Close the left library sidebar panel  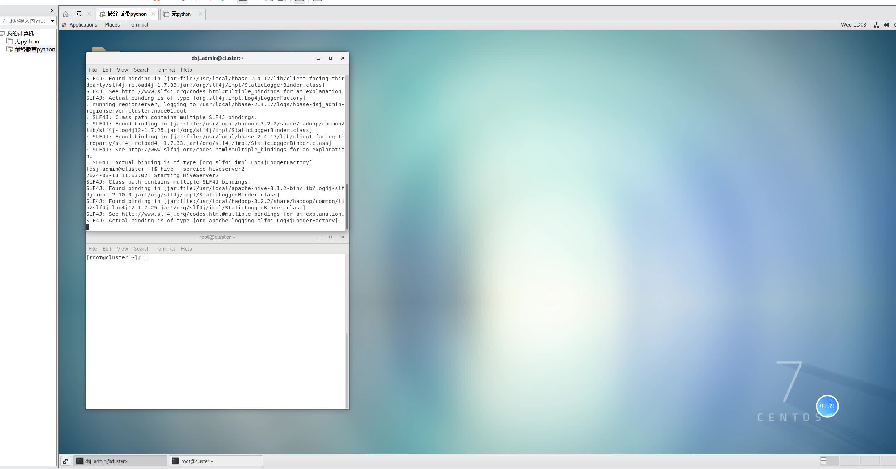52,10
